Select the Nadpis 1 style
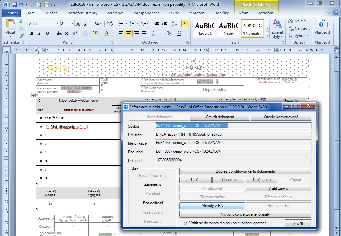 coord(205,28)
